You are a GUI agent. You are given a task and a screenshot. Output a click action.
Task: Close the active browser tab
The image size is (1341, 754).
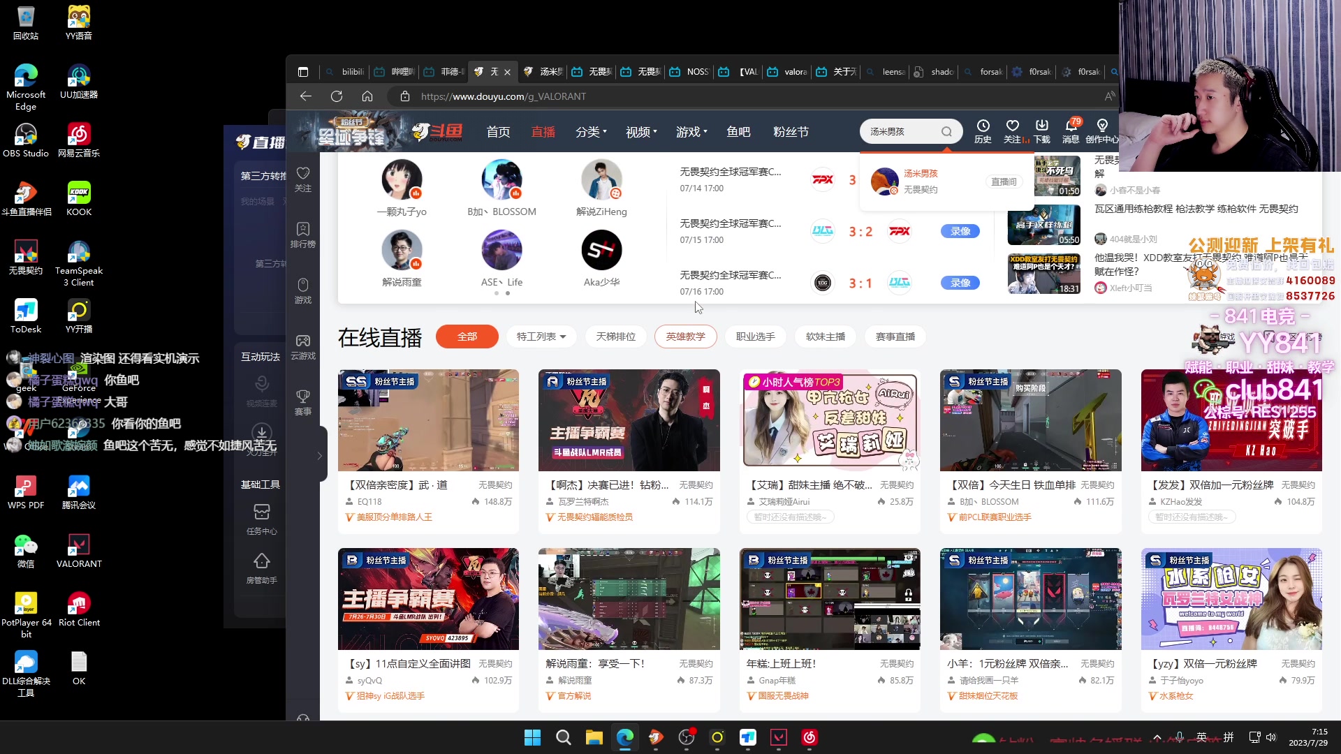click(507, 72)
